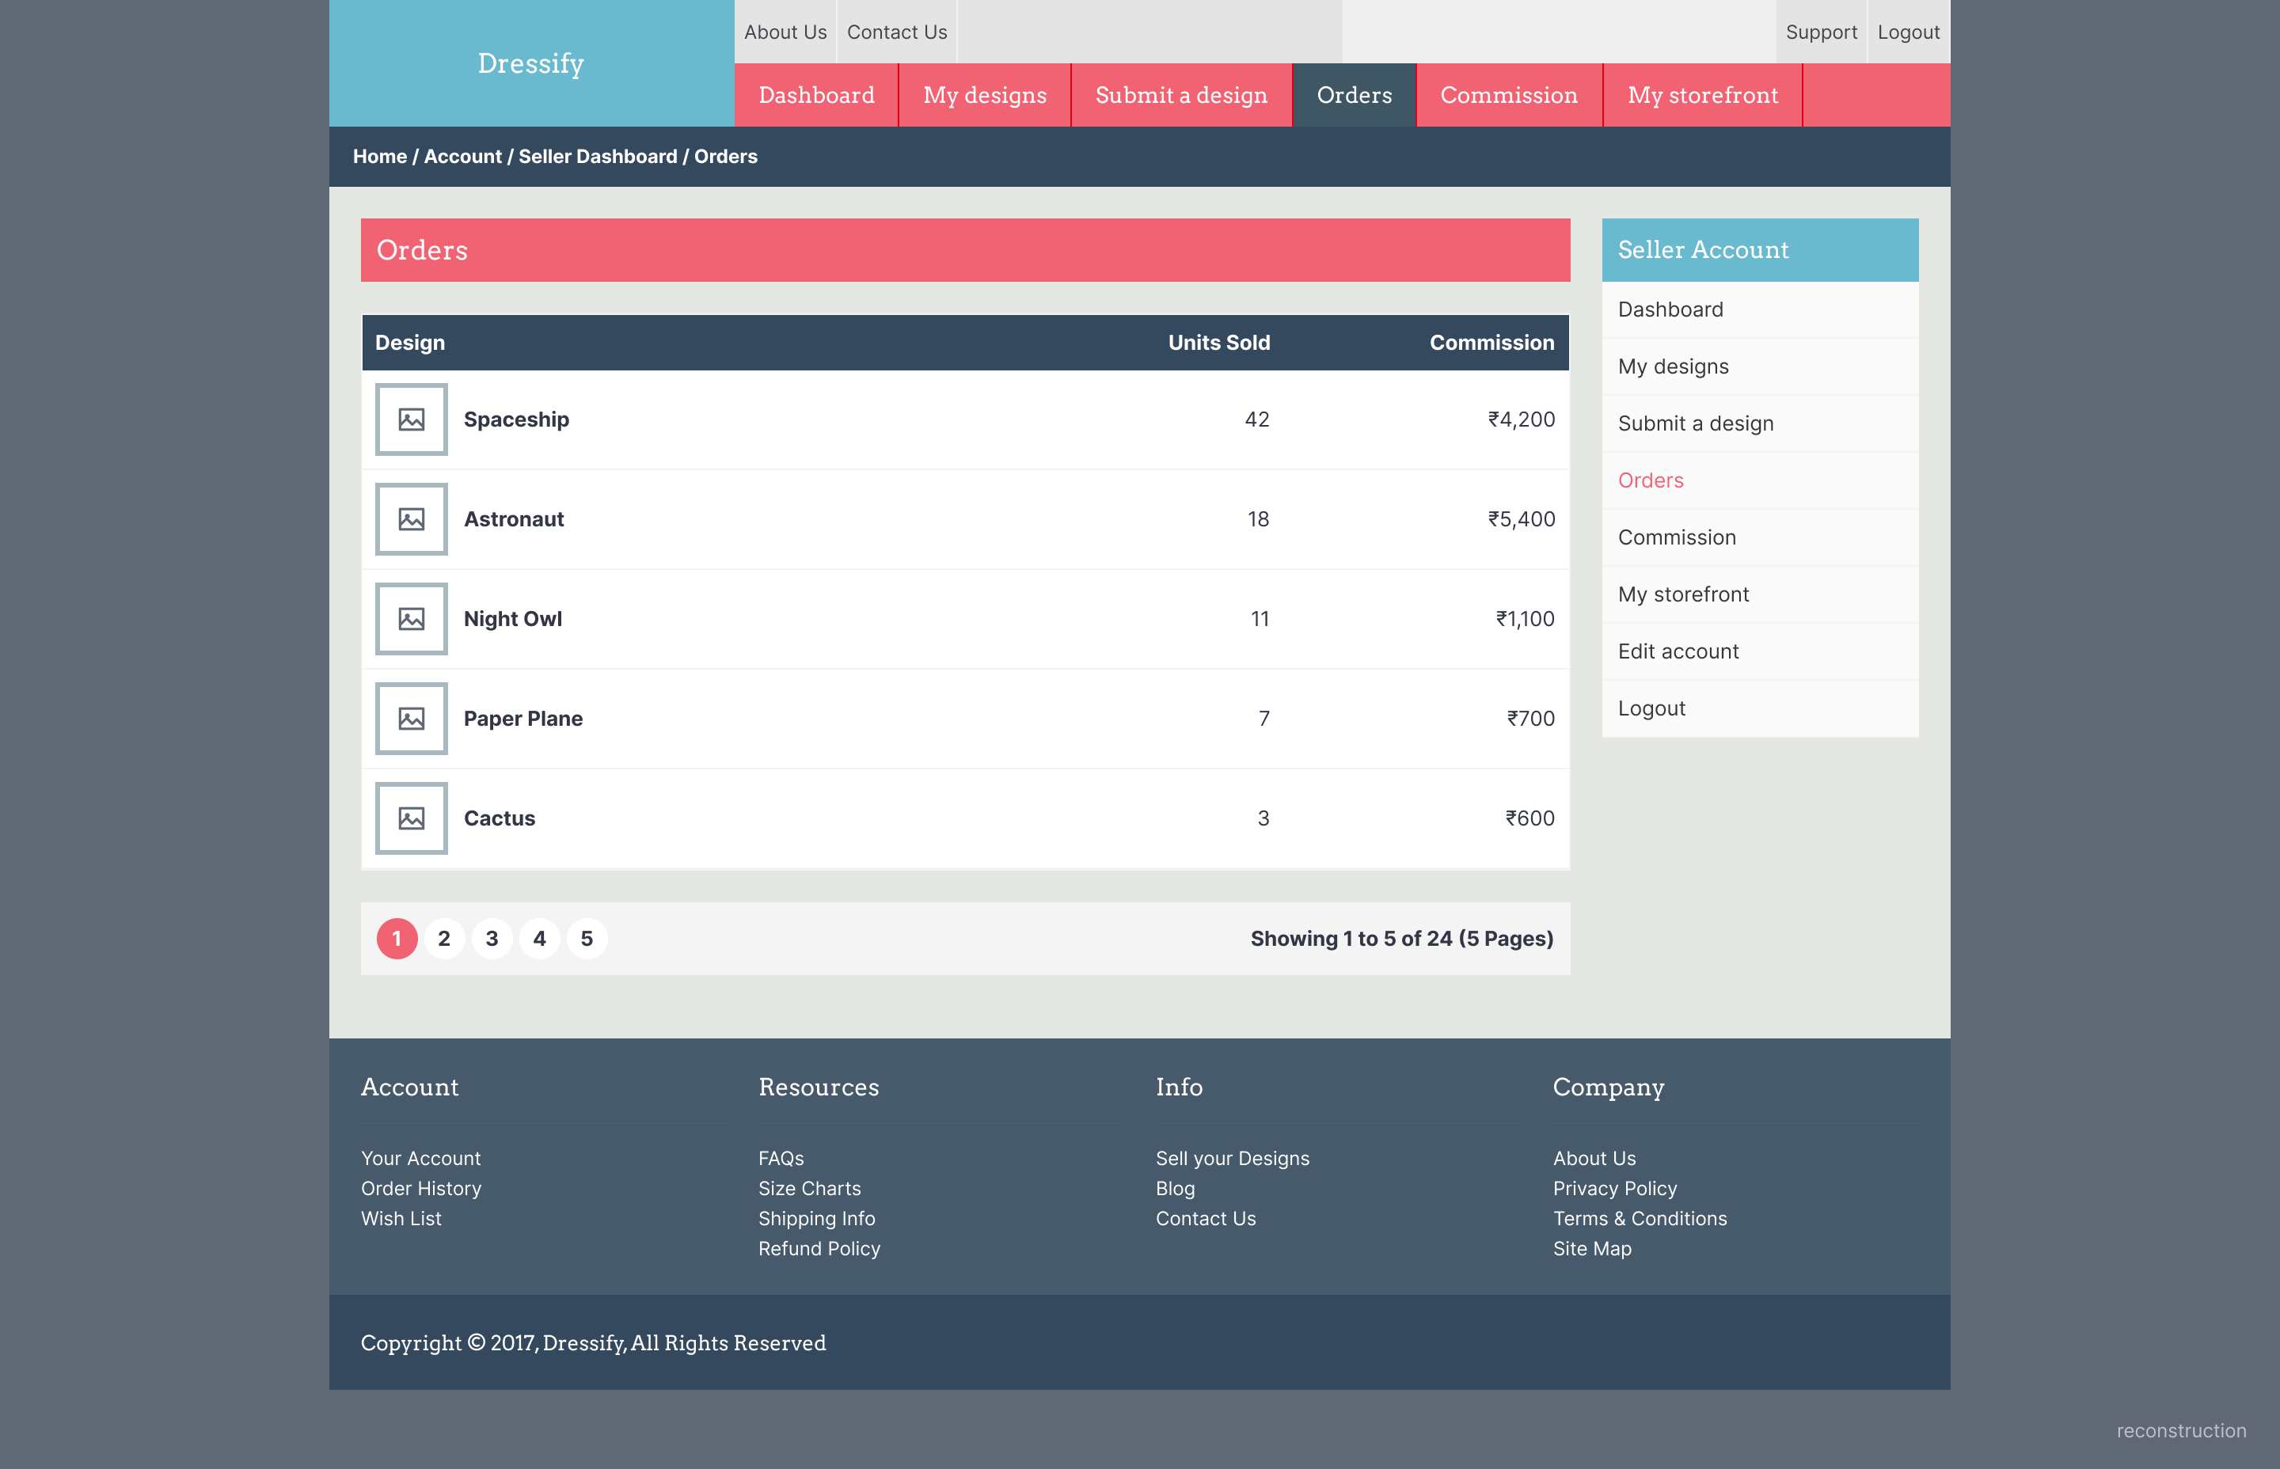
Task: Open My storefront in the top navigation
Action: coord(1703,96)
